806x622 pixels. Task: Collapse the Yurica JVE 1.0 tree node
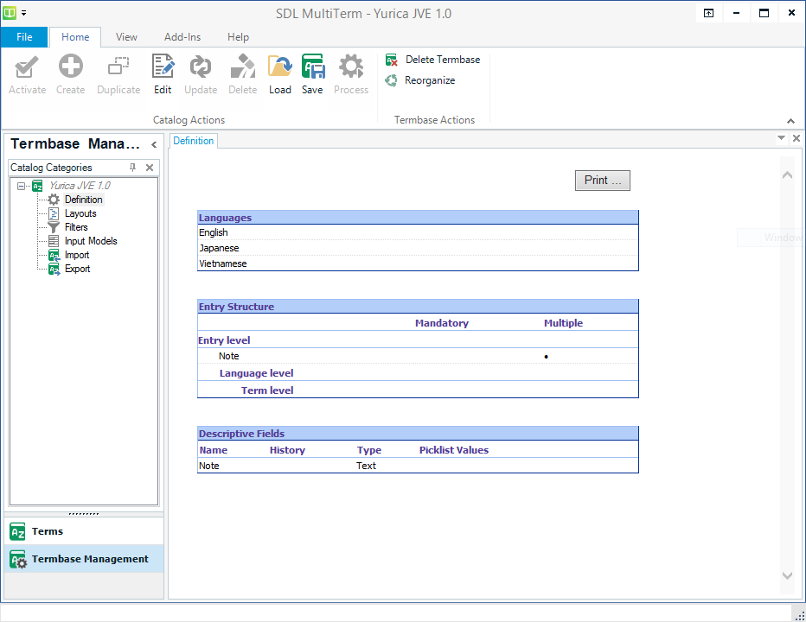click(x=20, y=186)
